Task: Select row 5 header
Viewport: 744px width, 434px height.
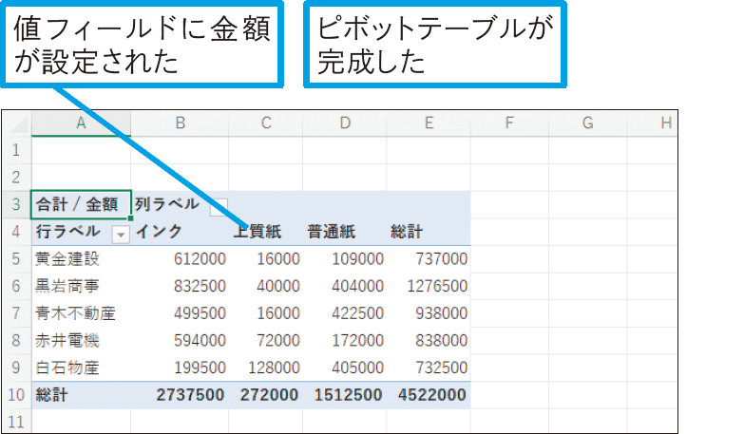Action: click(16, 258)
